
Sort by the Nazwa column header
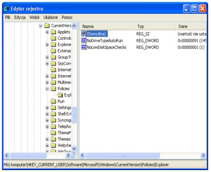tap(107, 26)
